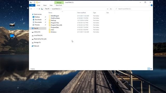The image size is (166, 93).
Task: Select the OneDriveTemp folder icon
Action: pyautogui.click(x=50, y=18)
